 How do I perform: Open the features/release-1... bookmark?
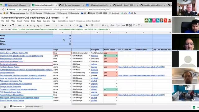pos(19,13)
